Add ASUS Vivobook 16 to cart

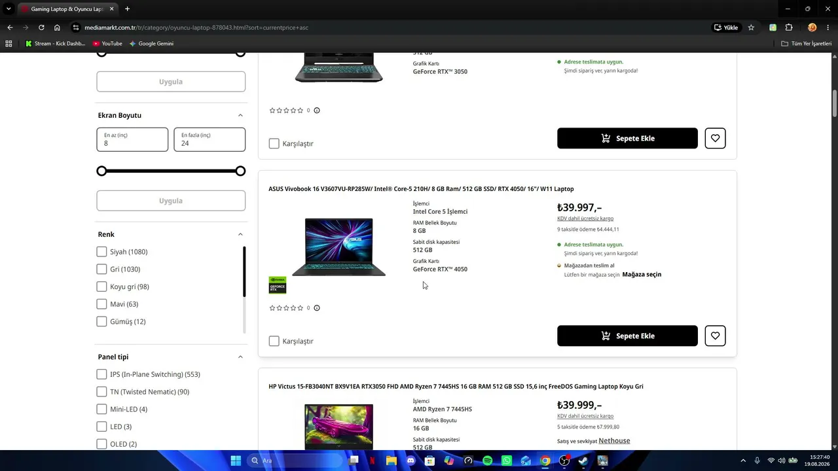point(627,336)
